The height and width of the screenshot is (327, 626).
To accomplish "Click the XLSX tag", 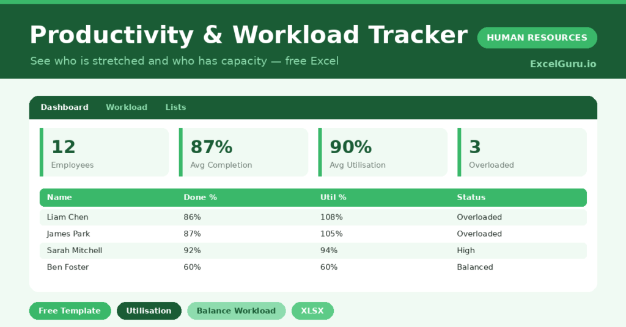I will pyautogui.click(x=312, y=311).
